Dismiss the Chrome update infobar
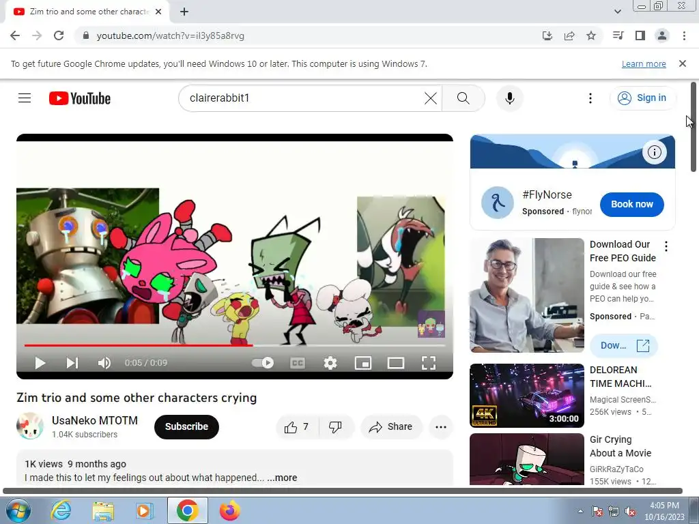Screen dimensions: 699x524 (683, 63)
